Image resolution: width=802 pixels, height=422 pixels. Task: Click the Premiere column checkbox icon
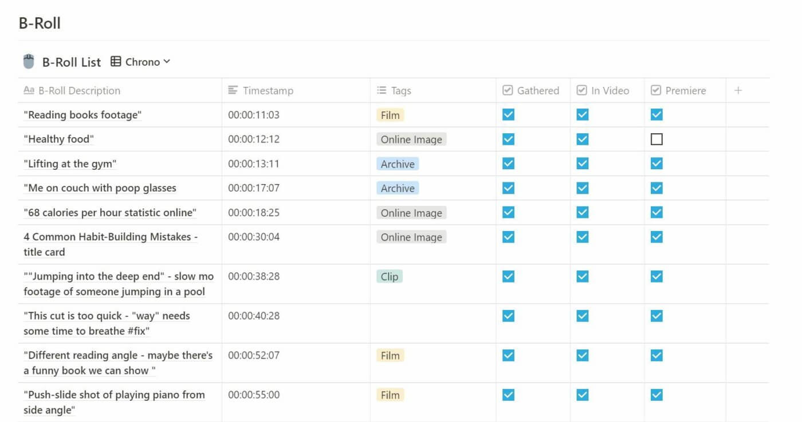(656, 90)
